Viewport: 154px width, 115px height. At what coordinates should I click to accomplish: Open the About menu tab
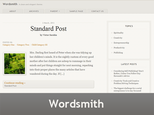tap(13, 11)
